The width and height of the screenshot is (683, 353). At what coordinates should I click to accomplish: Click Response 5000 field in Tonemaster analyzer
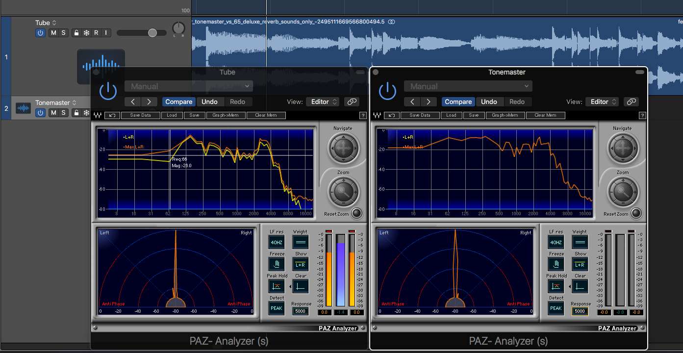(580, 311)
